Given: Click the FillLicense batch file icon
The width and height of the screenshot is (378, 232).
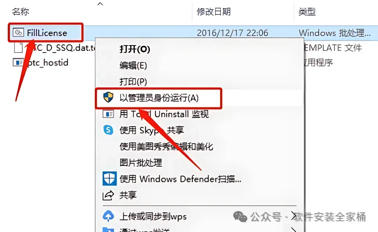Looking at the screenshot, I should coord(18,32).
